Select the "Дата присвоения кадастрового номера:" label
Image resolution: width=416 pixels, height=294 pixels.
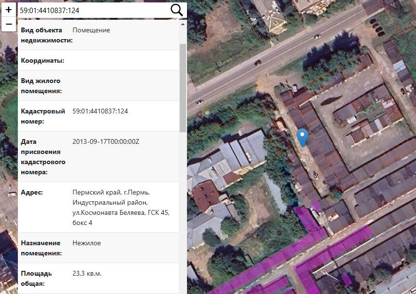tap(43, 157)
